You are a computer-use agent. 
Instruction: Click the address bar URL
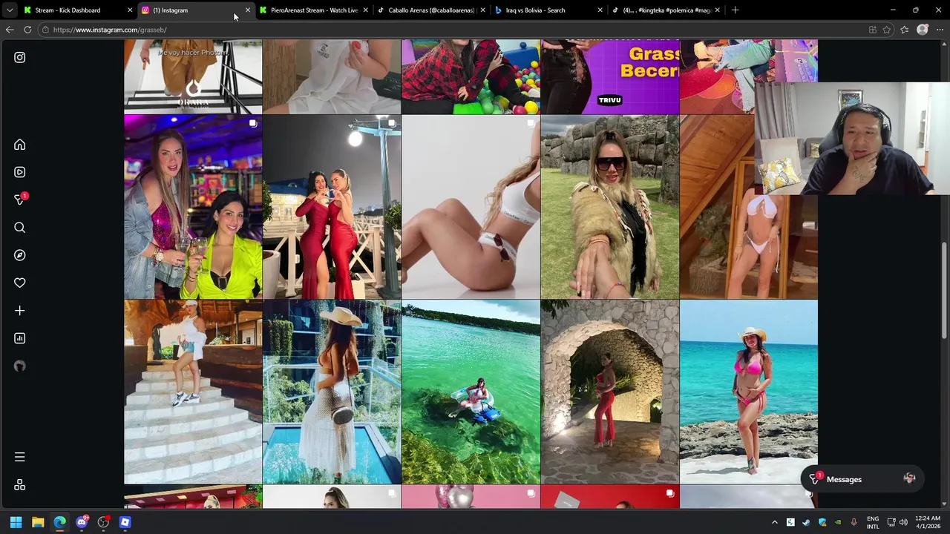click(110, 30)
